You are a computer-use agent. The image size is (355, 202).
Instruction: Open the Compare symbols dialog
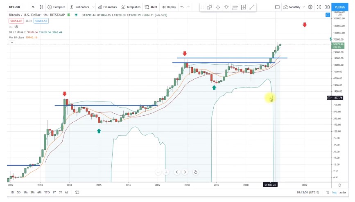[x=56, y=7]
